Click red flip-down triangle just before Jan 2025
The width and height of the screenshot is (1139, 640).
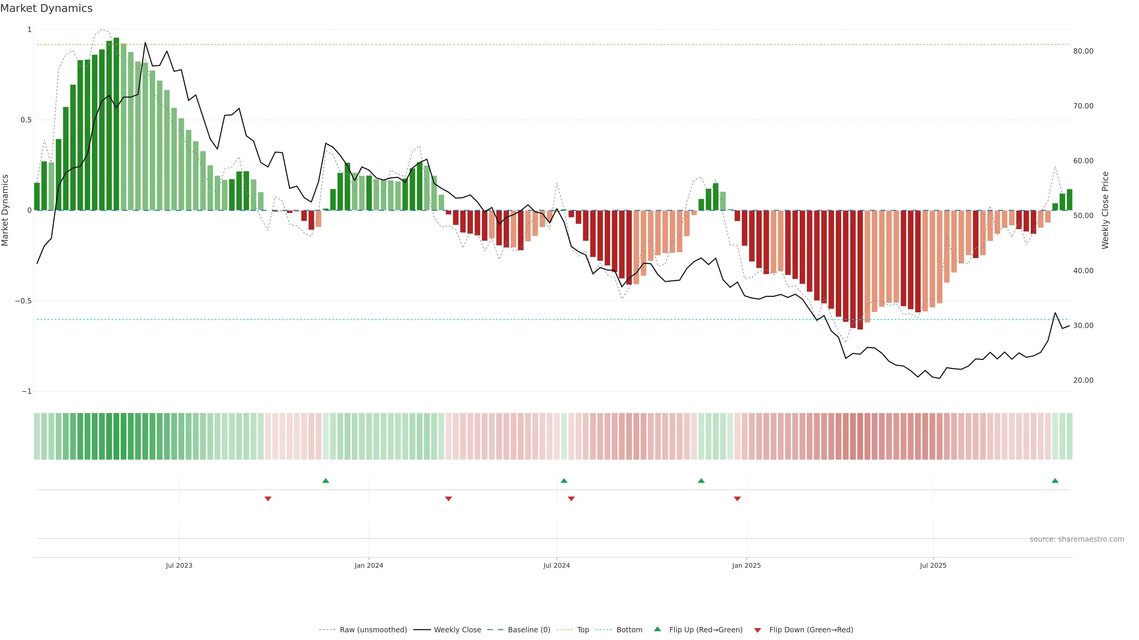(737, 499)
